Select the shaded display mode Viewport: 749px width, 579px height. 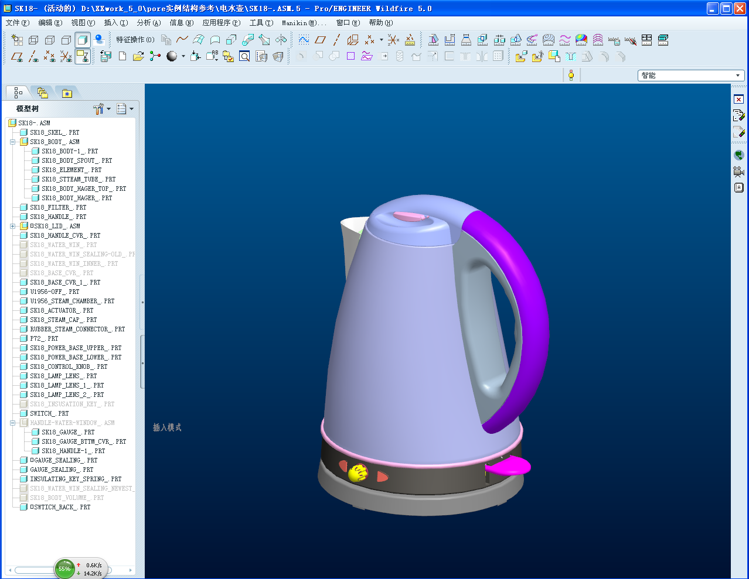pos(83,40)
